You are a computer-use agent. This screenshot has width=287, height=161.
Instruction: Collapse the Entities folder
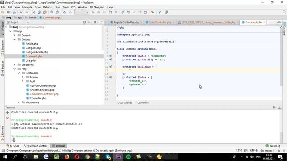15,40
